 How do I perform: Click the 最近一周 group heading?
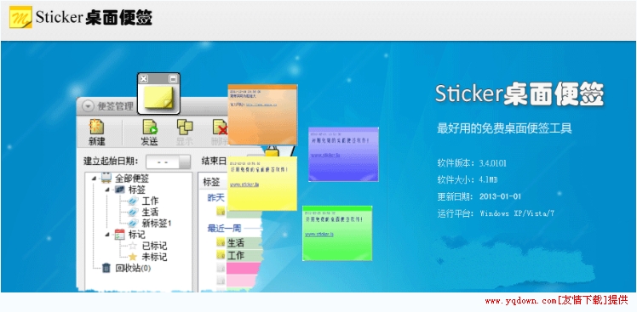coord(224,228)
